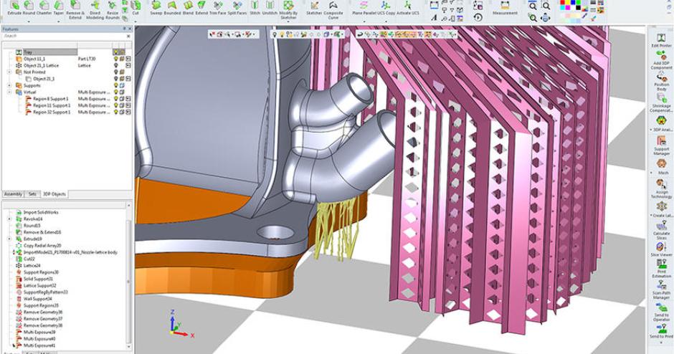
Task: Open dropdown arrow under Cut tool
Action: (x=136, y=20)
